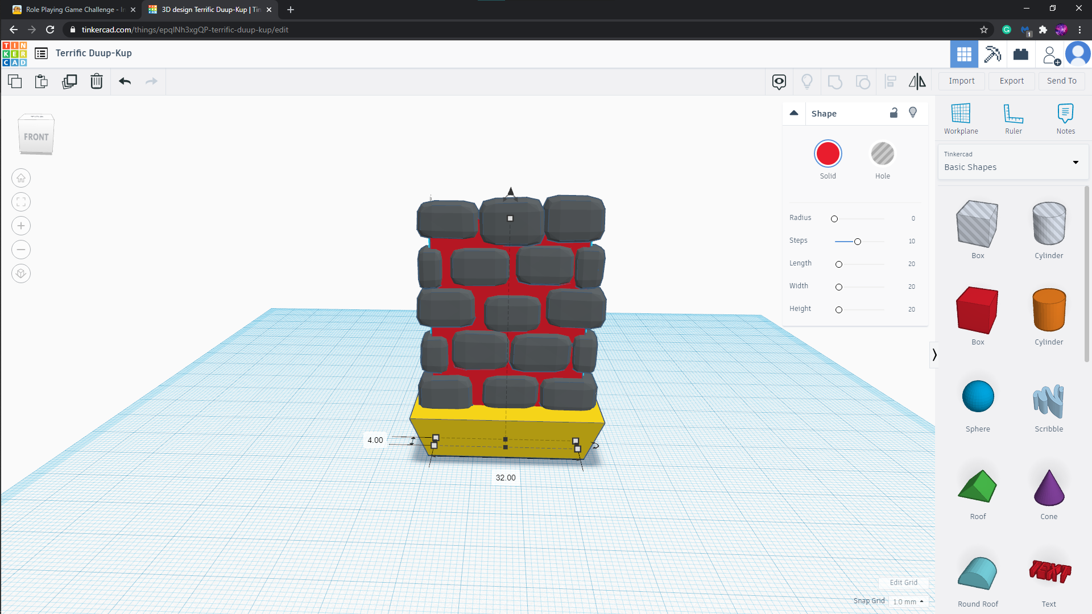Click the Export button
The image size is (1092, 614).
point(1012,81)
